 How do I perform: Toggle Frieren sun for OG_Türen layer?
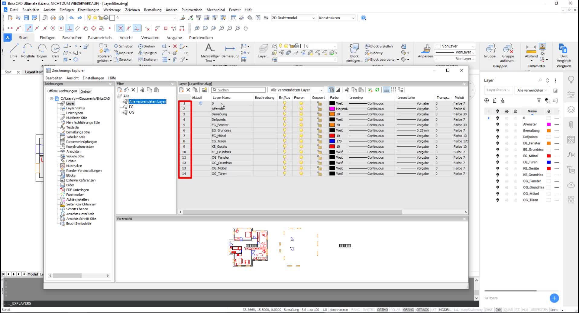click(x=301, y=174)
